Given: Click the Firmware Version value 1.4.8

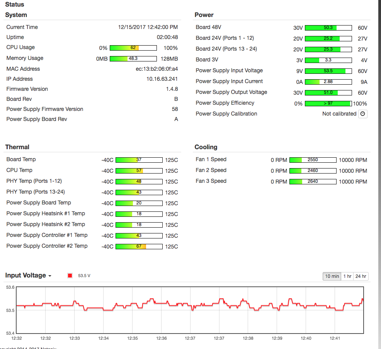Looking at the screenshot, I should click(x=172, y=89).
